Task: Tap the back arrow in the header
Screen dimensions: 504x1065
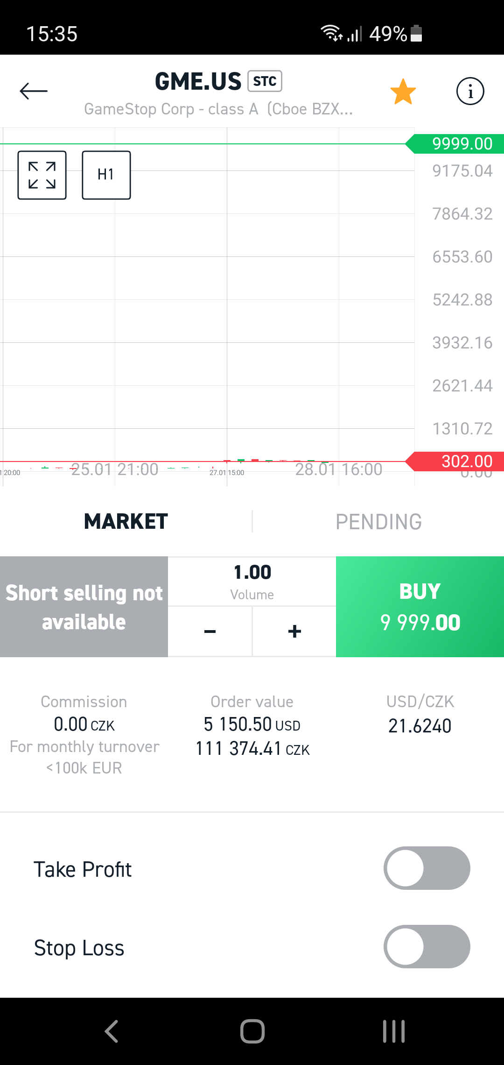Action: pos(34,91)
